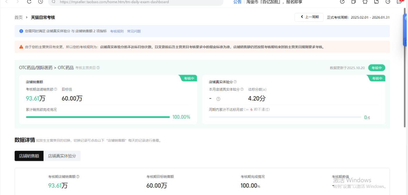This screenshot has width=408, height=195.
Task: Click the 周期内累计不达标月数 progress bar
Action: pos(285,117)
